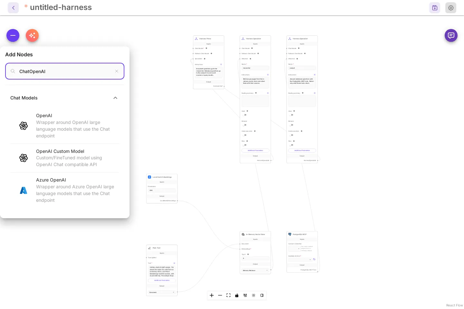
Task: Enable Shell on the analyst specialist
Action: pyautogui.click(x=291, y=115)
